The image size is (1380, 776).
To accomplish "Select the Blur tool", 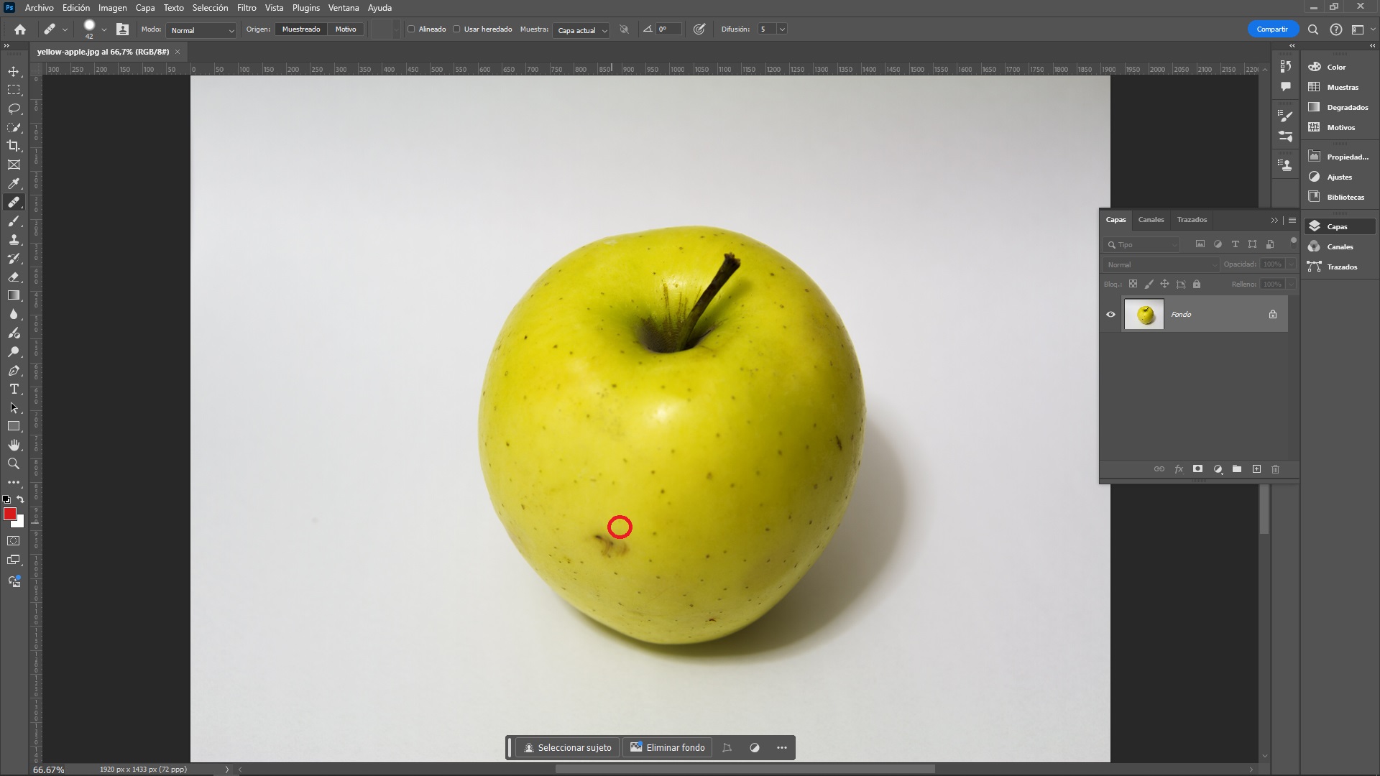I will click(x=14, y=314).
